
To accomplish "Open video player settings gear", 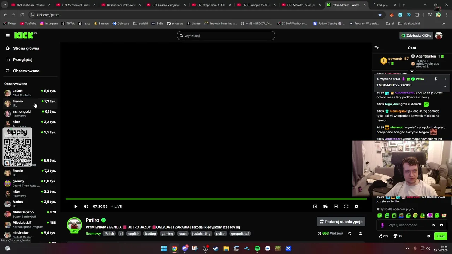I will tap(357, 206).
